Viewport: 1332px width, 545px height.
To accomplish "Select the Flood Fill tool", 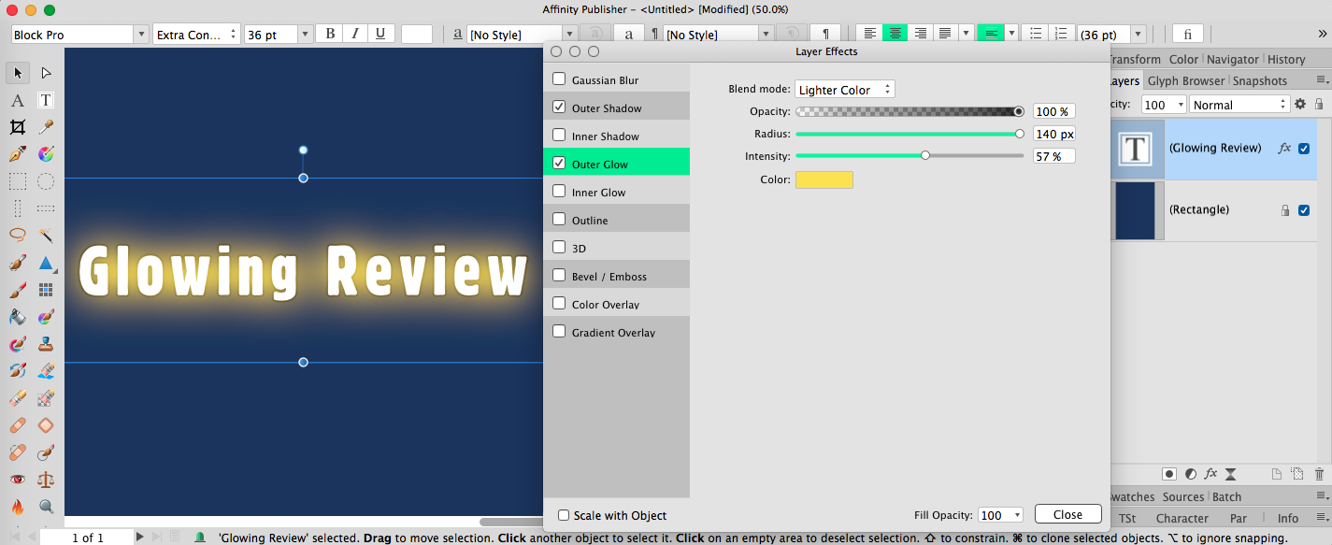I will [x=17, y=317].
